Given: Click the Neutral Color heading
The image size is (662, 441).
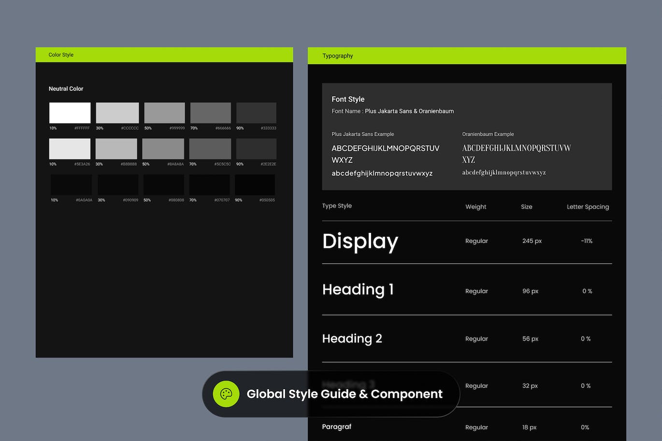Looking at the screenshot, I should point(66,89).
